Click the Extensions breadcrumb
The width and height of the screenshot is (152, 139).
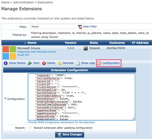tap(45, 2)
